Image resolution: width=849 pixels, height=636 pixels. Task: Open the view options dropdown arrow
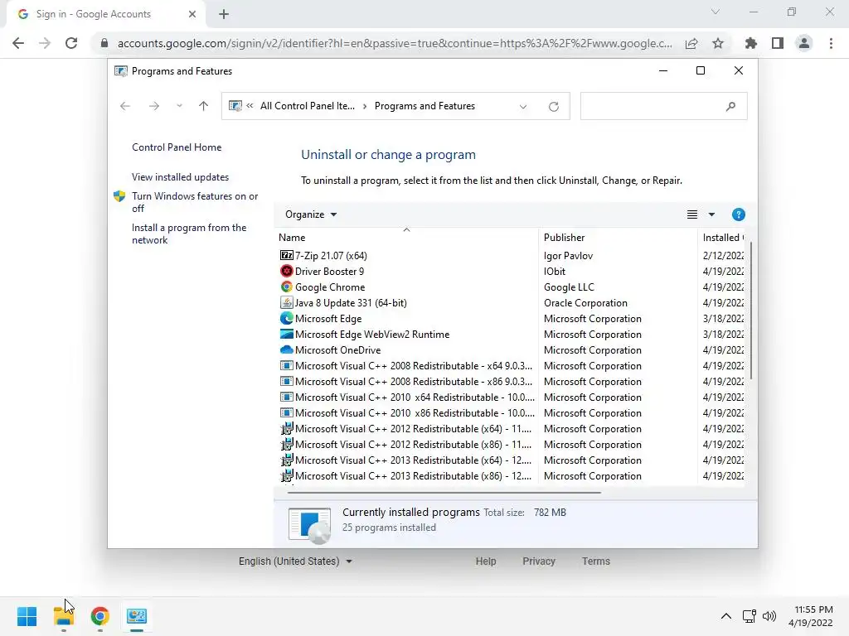pyautogui.click(x=711, y=214)
